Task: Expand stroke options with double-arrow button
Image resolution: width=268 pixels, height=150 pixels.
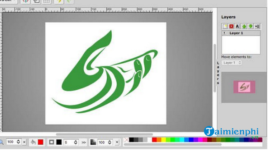Action: pyautogui.click(x=84, y=142)
